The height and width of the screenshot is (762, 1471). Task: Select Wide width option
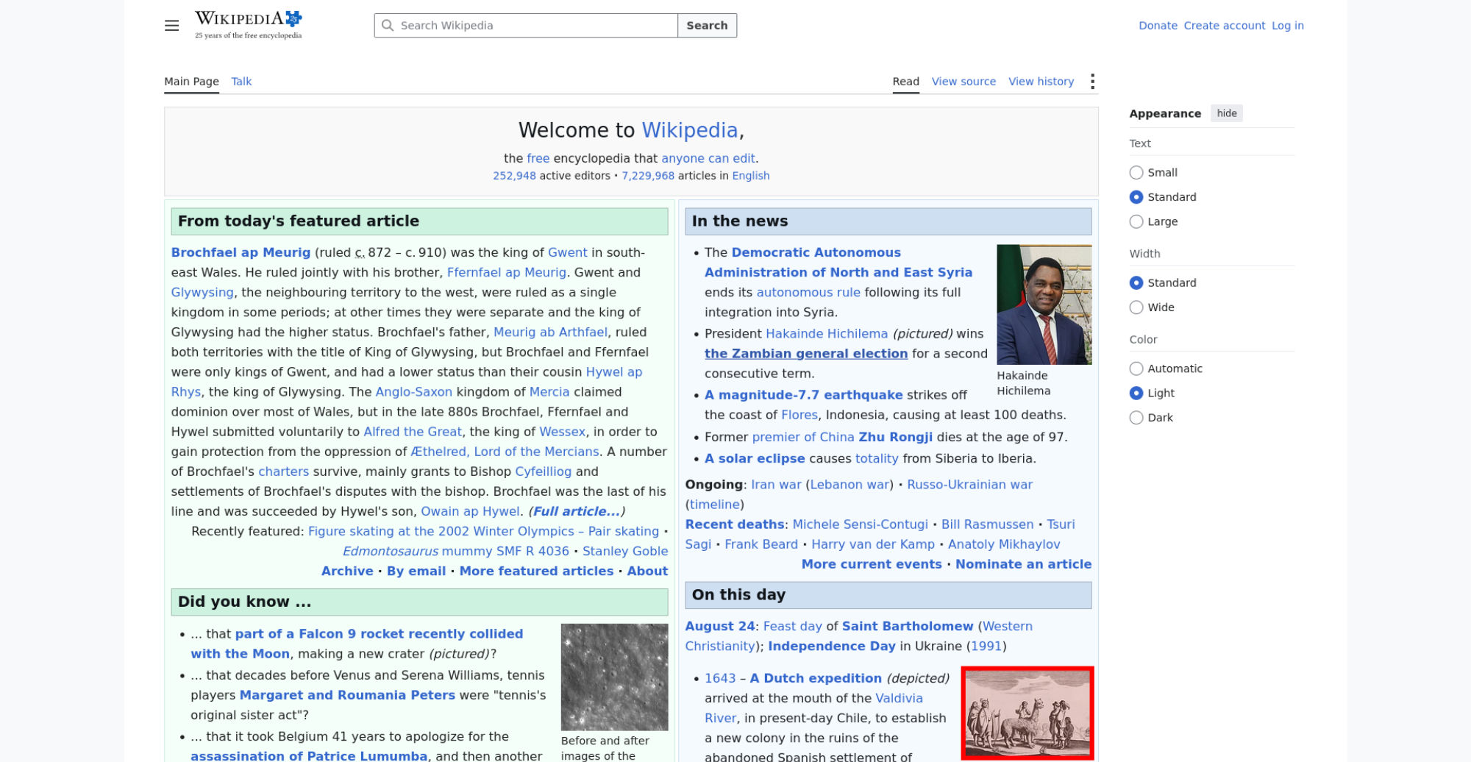click(1136, 307)
